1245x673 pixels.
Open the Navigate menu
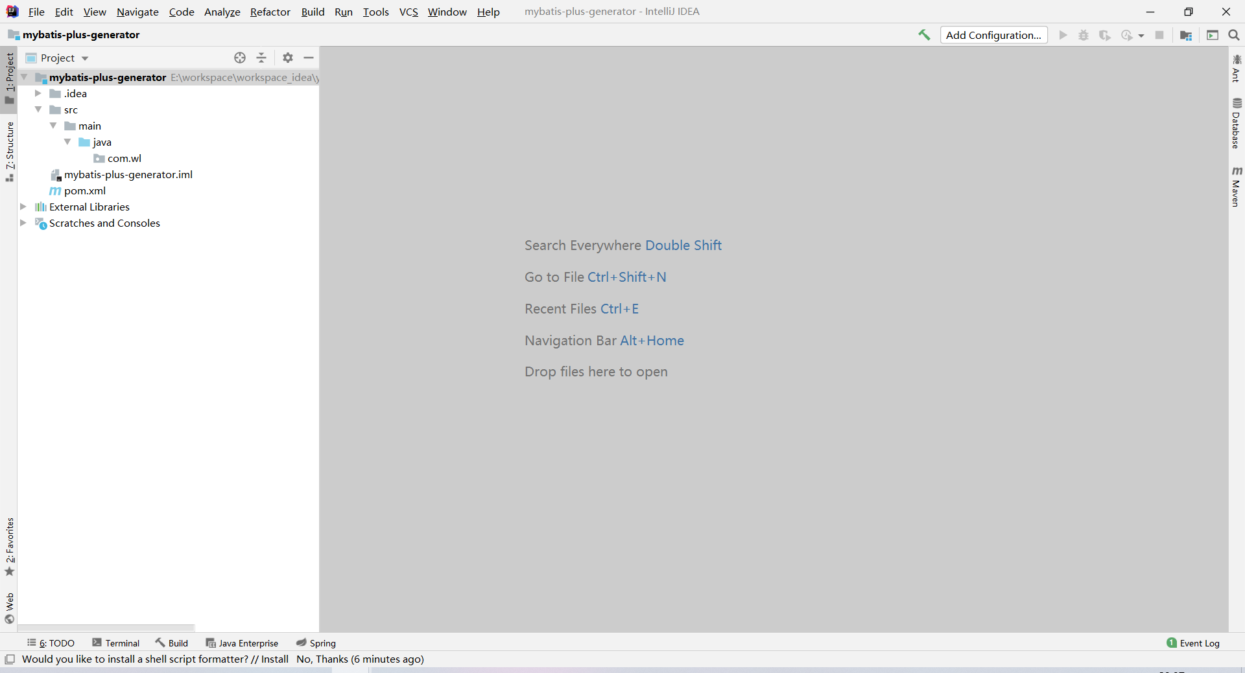tap(137, 12)
